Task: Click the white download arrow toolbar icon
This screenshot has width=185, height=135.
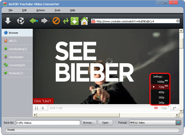Action: 8,21
